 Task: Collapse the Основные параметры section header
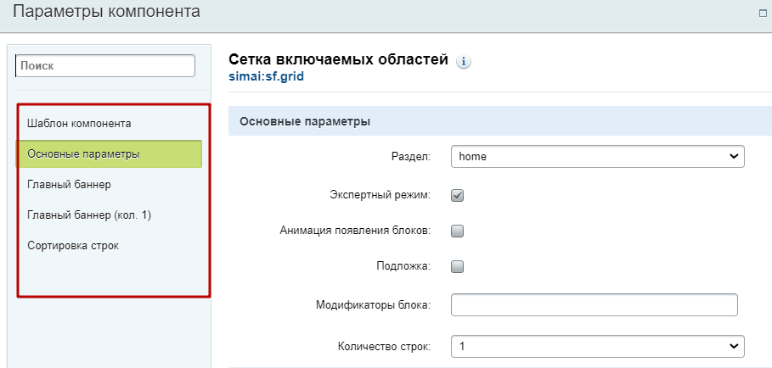point(305,121)
